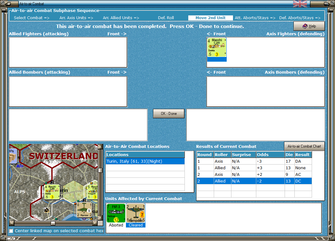Click the Odds column header
This screenshot has height=241, width=335.
[270, 154]
